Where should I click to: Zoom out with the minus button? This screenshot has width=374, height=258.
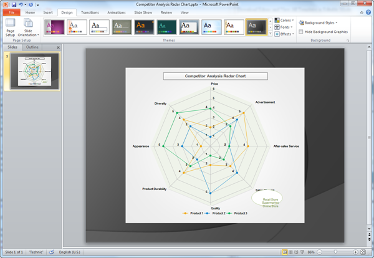click(320, 252)
